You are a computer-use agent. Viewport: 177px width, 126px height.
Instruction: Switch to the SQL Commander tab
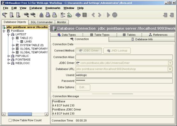[x=42, y=22]
